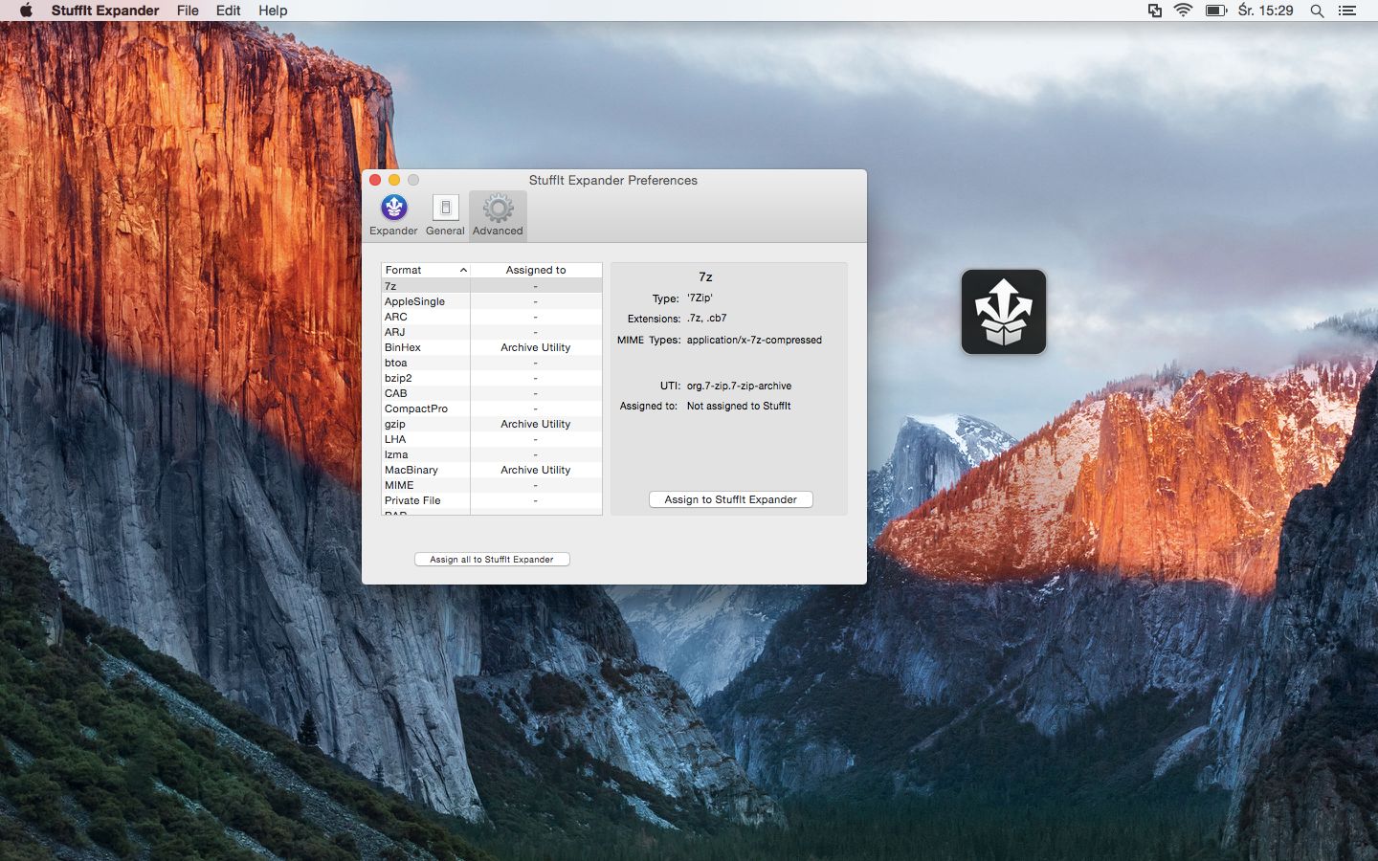Sort the list by Format column
The image size is (1378, 861).
tap(426, 270)
